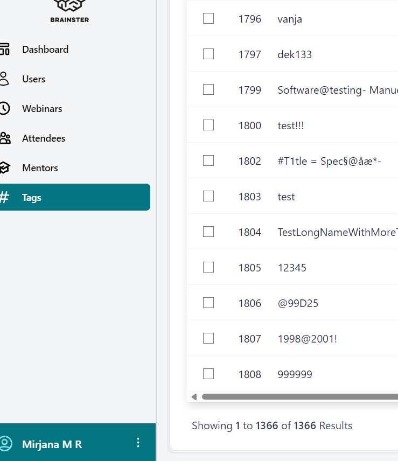Viewport: 398px width, 461px height.
Task: Click left arrow of horizontal scrollbar
Action: pos(194,397)
